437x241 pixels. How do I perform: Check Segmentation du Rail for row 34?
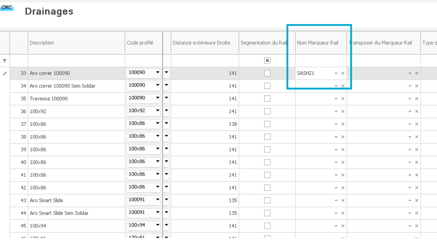click(x=267, y=86)
